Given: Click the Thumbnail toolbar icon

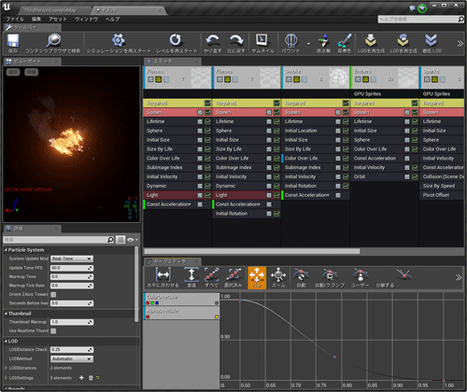Looking at the screenshot, I should coord(262,40).
